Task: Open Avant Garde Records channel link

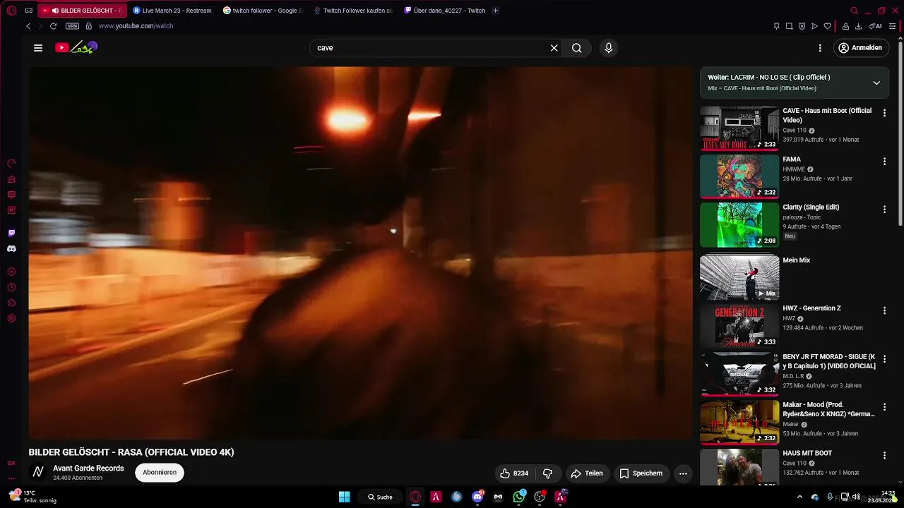Action: tap(88, 468)
